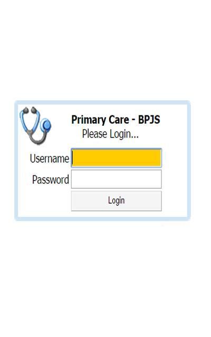Click the gray tubing of the stethoscope
Image resolution: width=211 pixels, height=337 pixels.
pyautogui.click(x=37, y=138)
